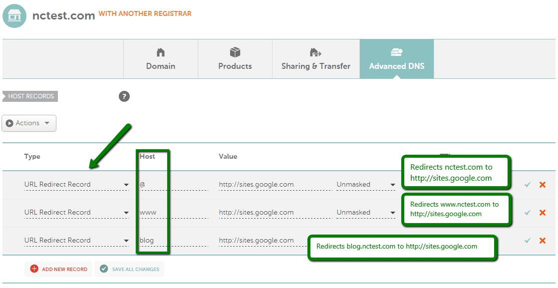Delete the blog host redirect record
This screenshot has width=558, height=288.
[x=543, y=241]
